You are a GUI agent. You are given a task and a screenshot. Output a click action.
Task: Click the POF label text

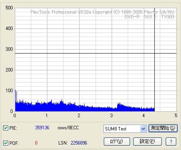[14, 143]
